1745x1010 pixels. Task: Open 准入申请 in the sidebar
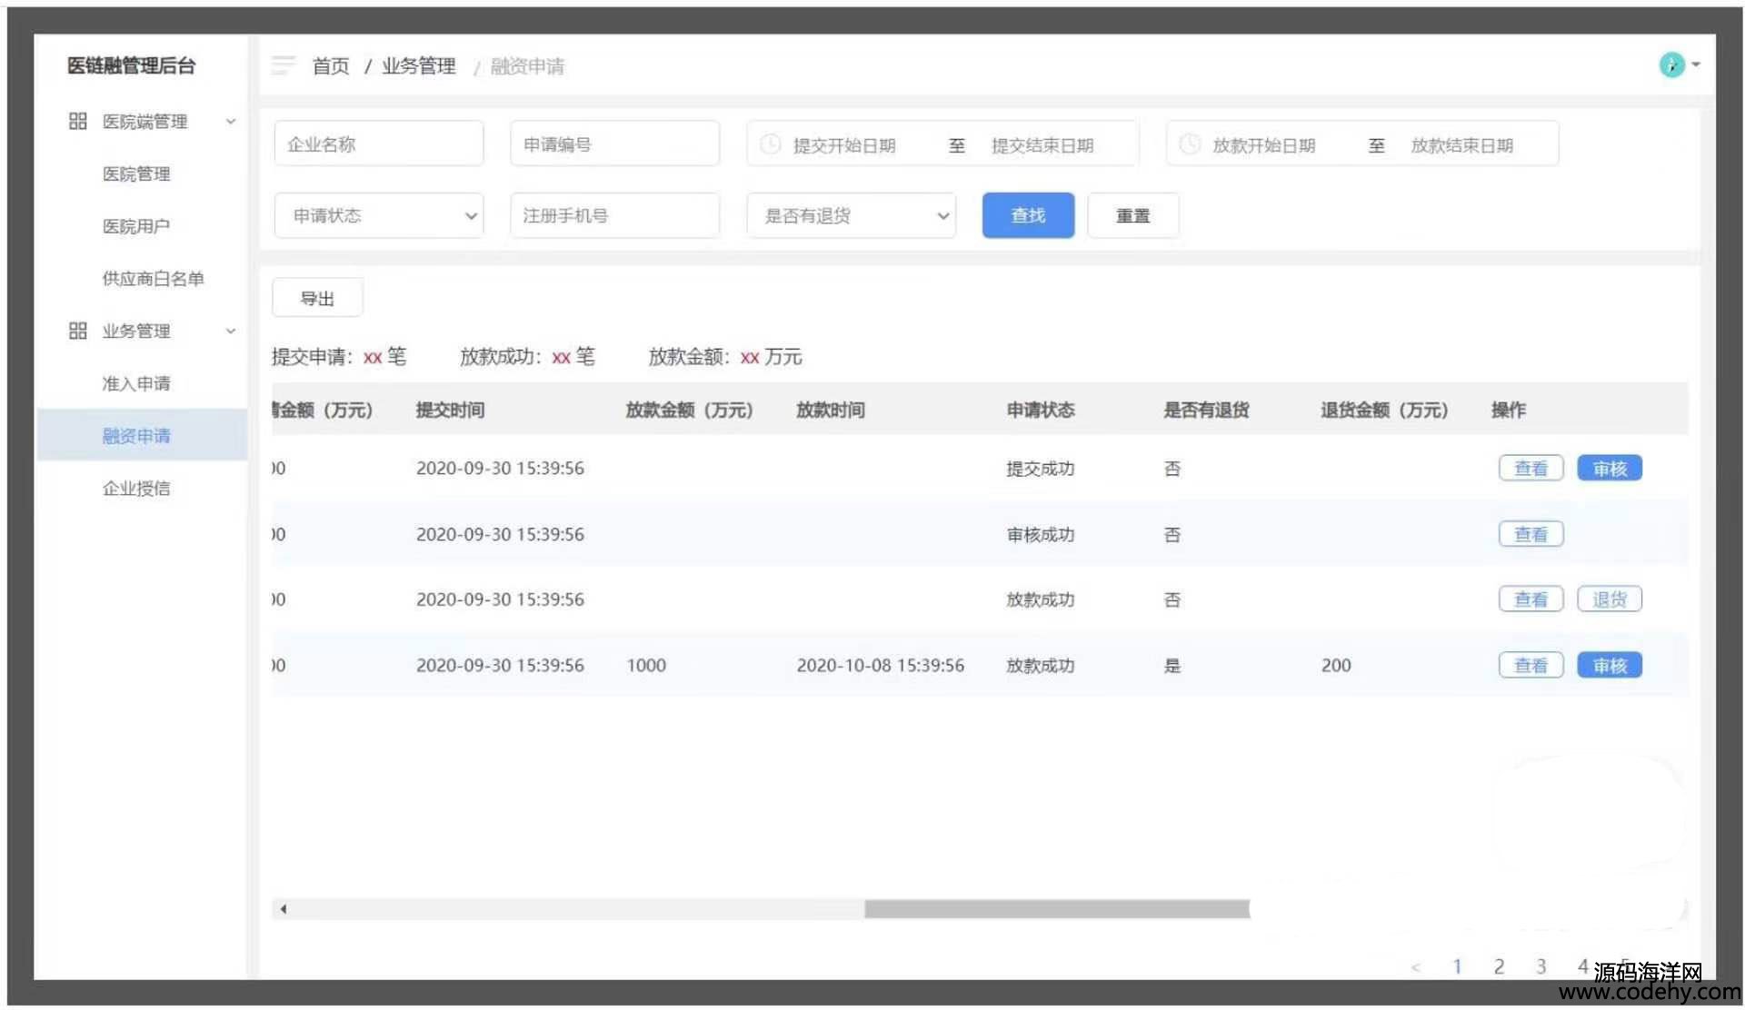(136, 383)
